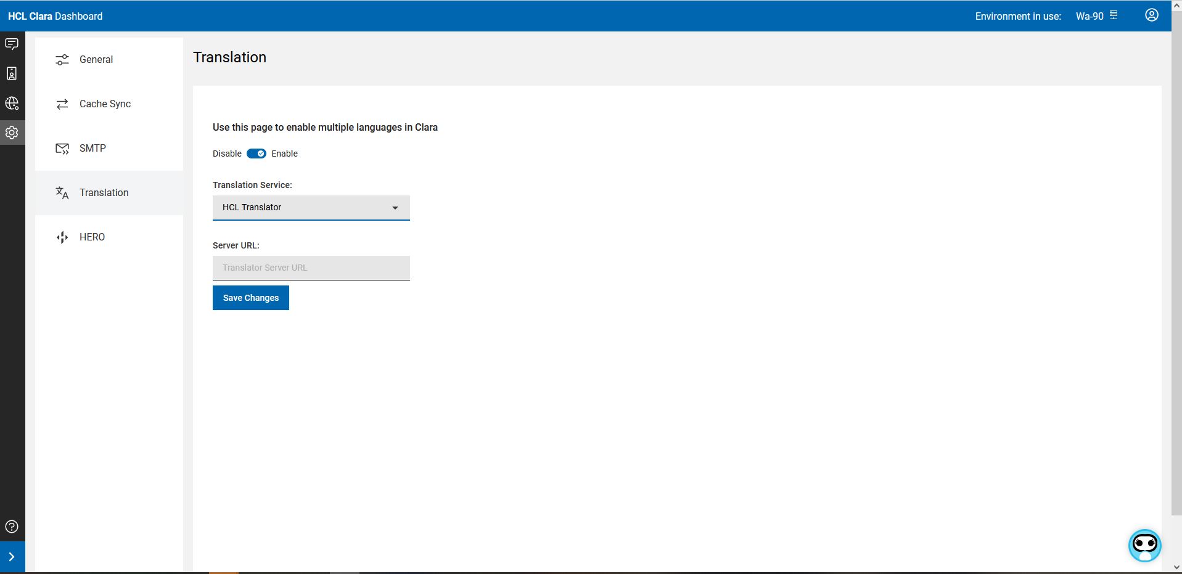Go to SMTP settings
1182x574 pixels.
109,149
